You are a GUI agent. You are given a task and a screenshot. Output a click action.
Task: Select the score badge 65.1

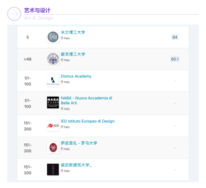click(175, 59)
